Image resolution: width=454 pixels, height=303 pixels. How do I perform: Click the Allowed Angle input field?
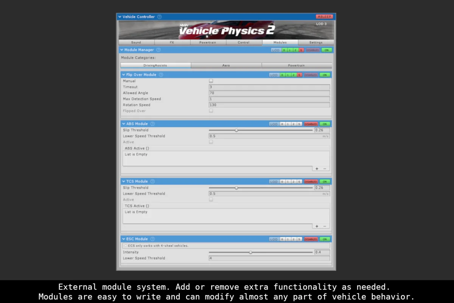click(x=269, y=93)
